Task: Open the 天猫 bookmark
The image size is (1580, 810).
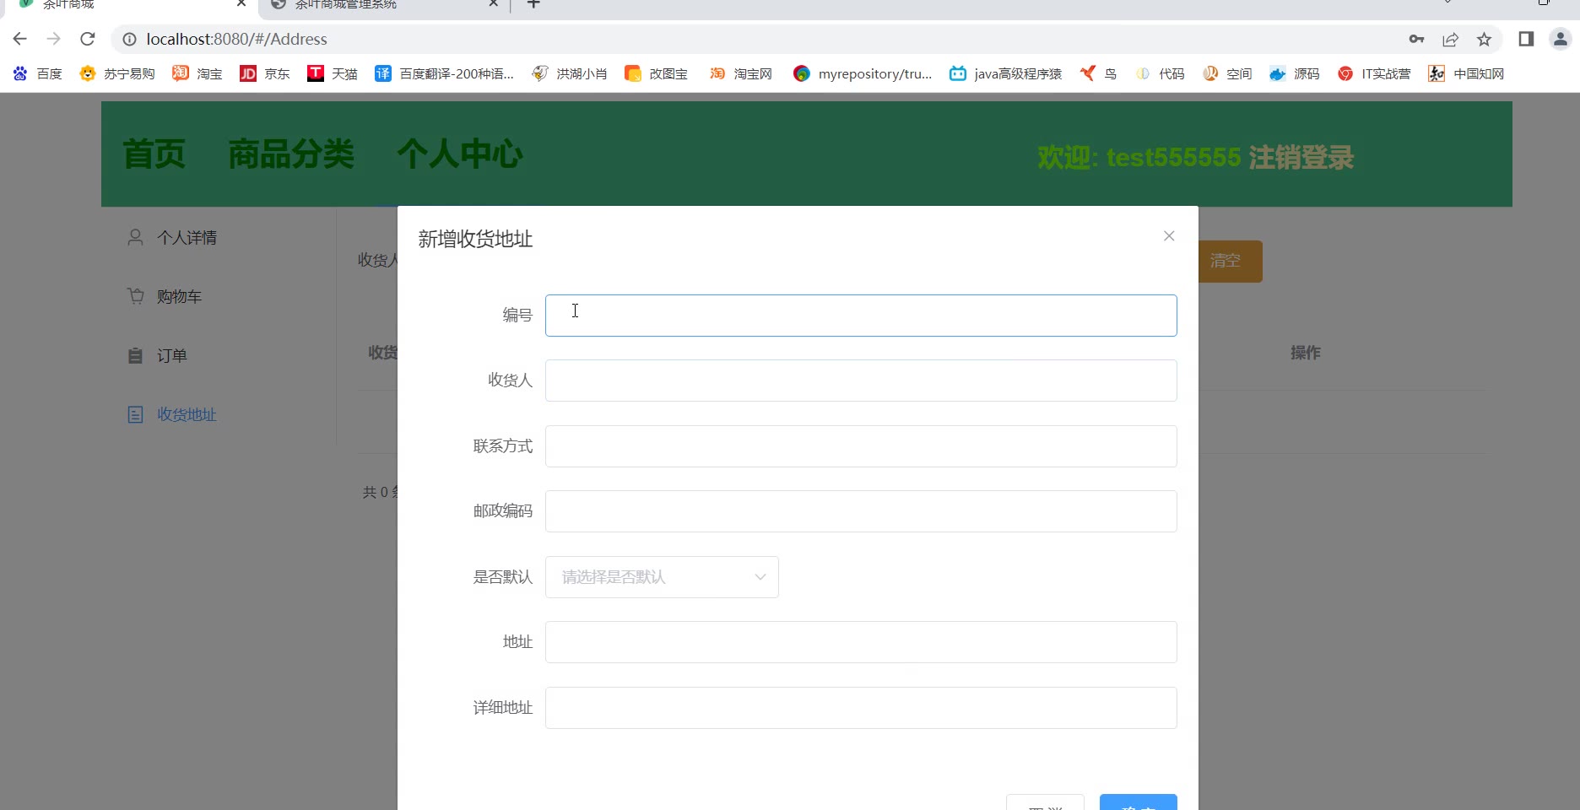Action: [x=333, y=74]
